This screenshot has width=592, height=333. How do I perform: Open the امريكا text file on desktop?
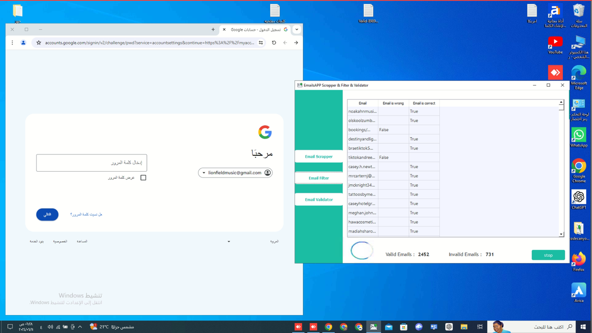tap(532, 13)
